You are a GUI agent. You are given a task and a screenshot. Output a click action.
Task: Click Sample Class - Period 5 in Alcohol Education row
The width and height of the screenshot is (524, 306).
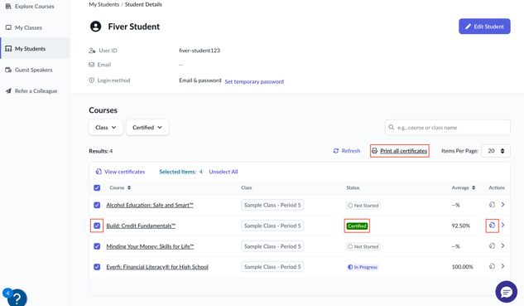point(272,205)
